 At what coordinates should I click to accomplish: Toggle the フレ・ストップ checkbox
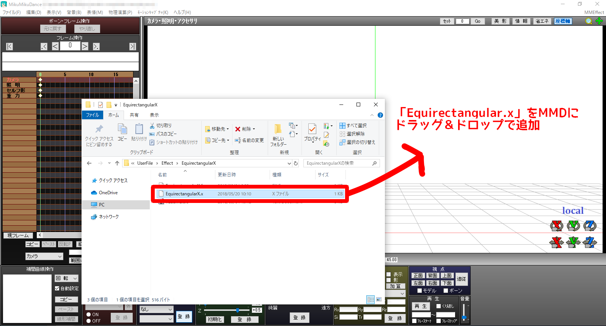point(439,321)
